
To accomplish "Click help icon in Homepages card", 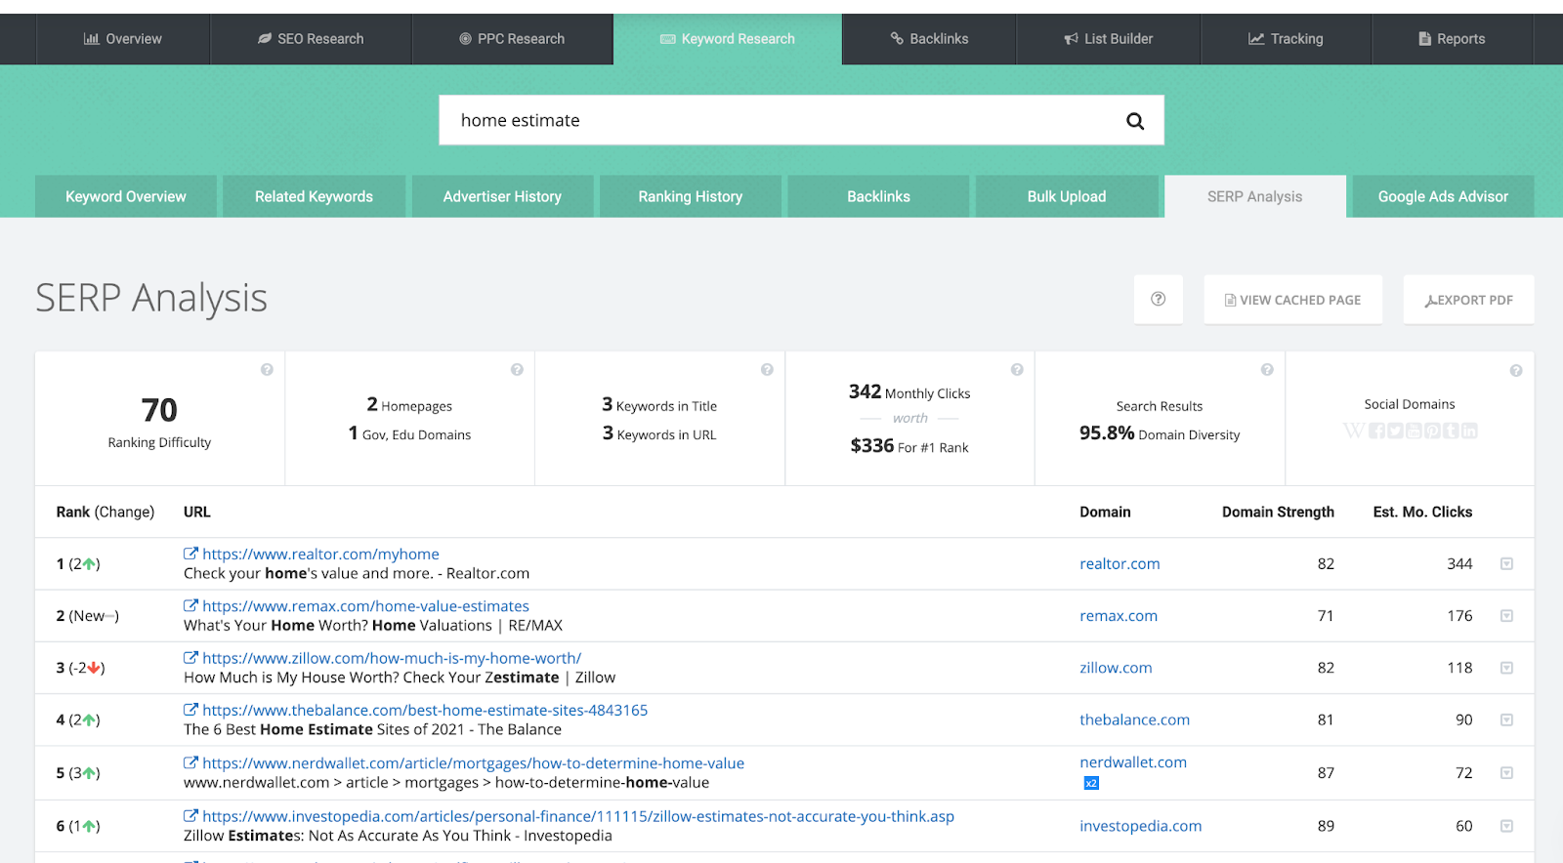I will point(517,370).
